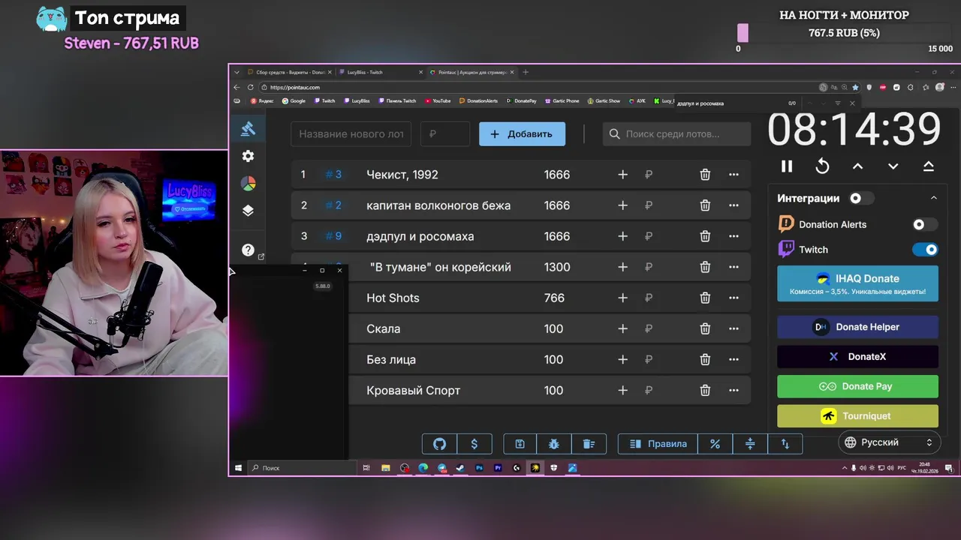Delete the дэдпул и росомаха lot
Screen dimensions: 961x540
pos(705,236)
